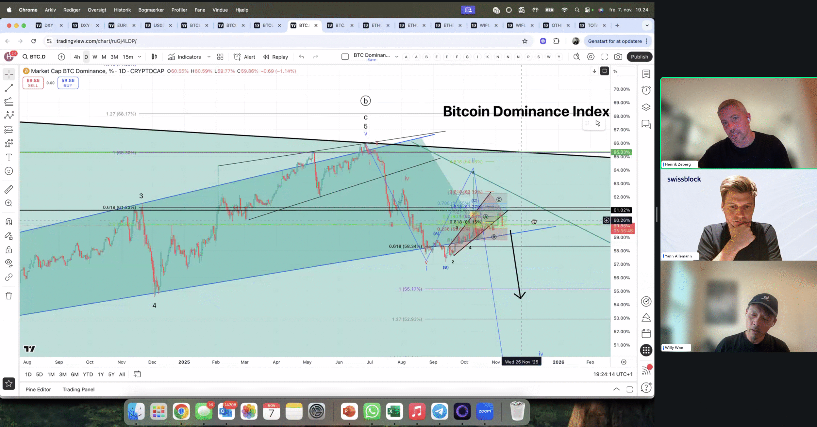Viewport: 817px width, 427px height.
Task: Toggle the hide all drawings eye icon
Action: point(9,263)
